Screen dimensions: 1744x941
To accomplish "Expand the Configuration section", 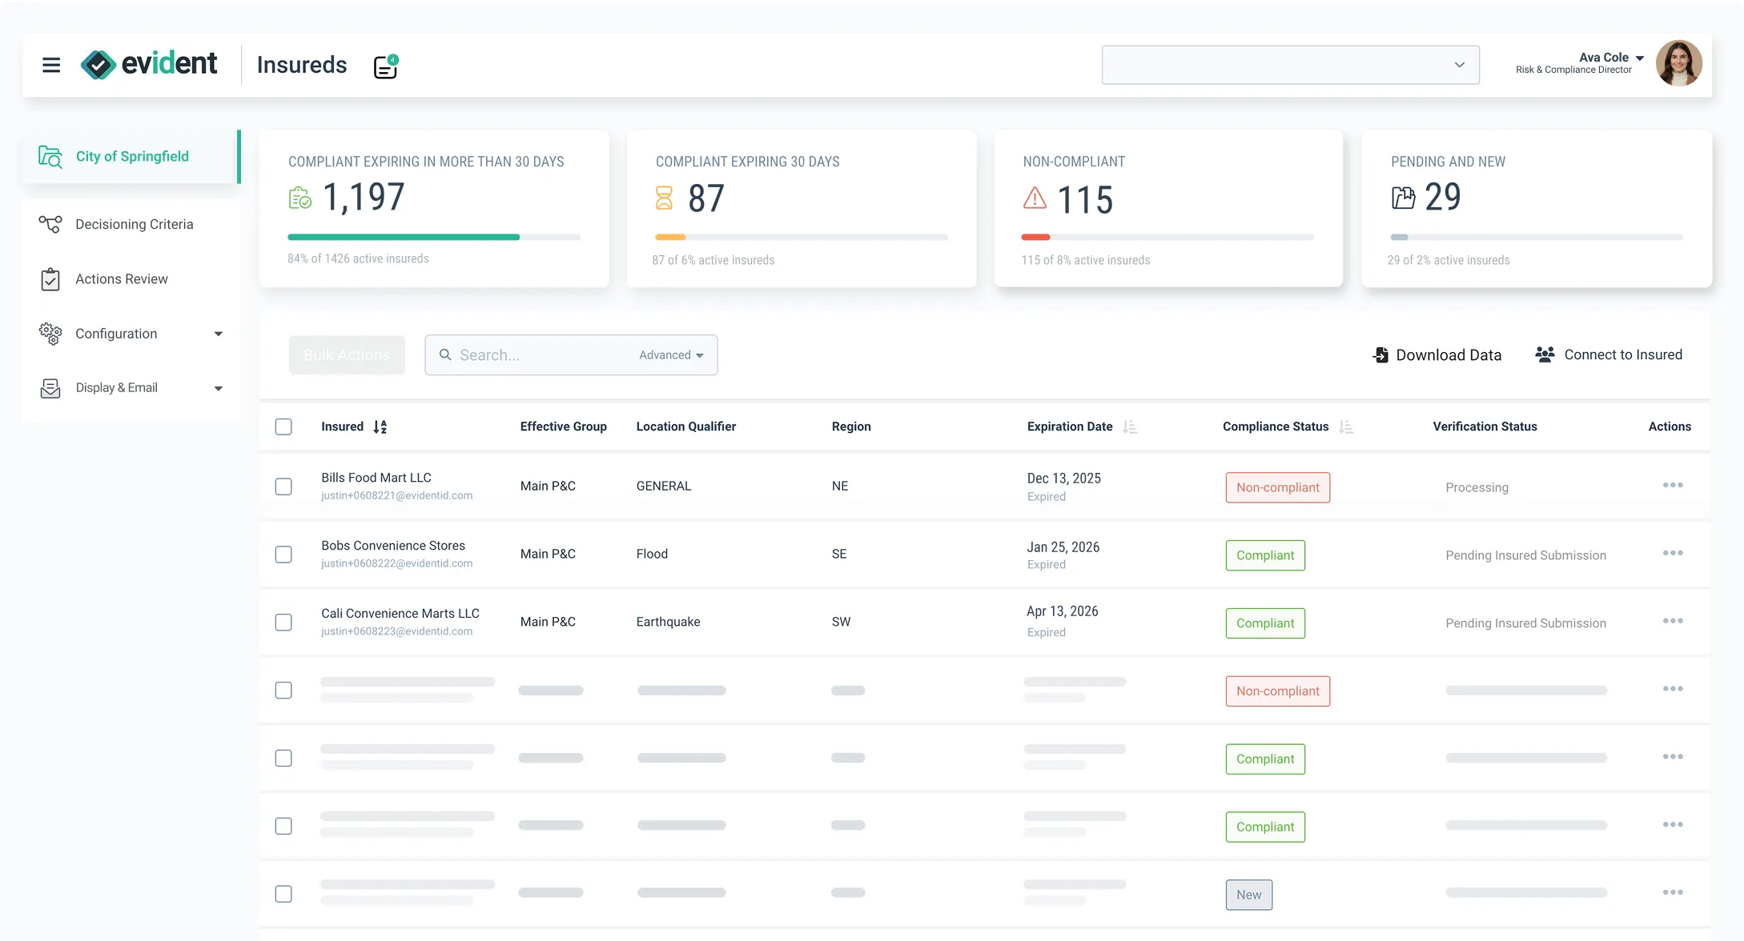I will [x=218, y=334].
